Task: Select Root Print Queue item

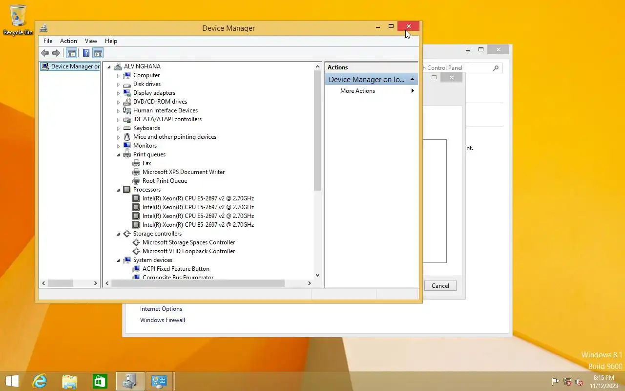Action: (165, 181)
